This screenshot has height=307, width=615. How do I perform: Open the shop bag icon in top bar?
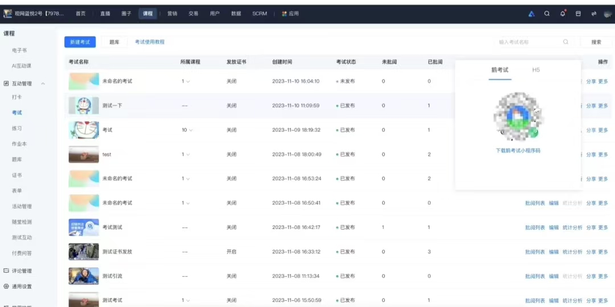pyautogui.click(x=578, y=13)
